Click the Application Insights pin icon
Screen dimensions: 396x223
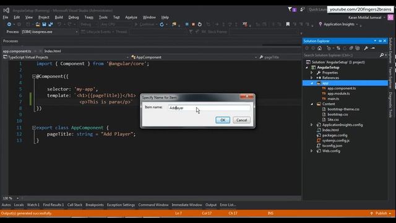321,24
